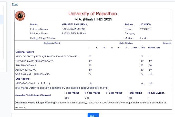Click the University of Rajasthan heading

93,14
